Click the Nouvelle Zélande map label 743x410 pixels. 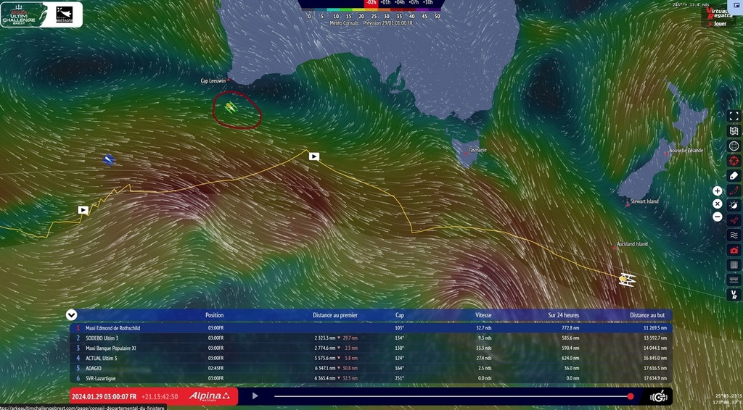[x=686, y=151]
